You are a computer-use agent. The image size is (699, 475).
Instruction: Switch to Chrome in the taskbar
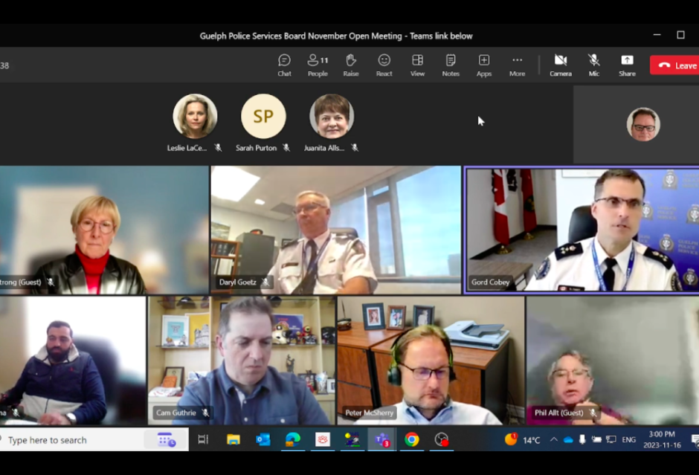[x=411, y=439]
